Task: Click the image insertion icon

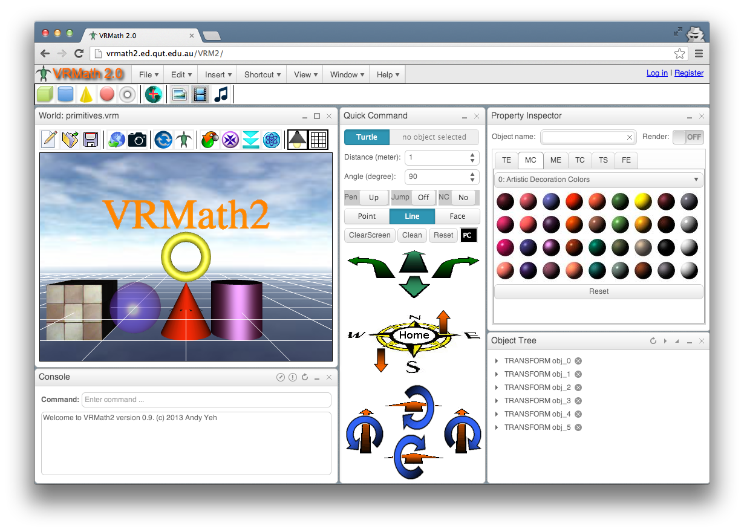Action: coord(179,94)
